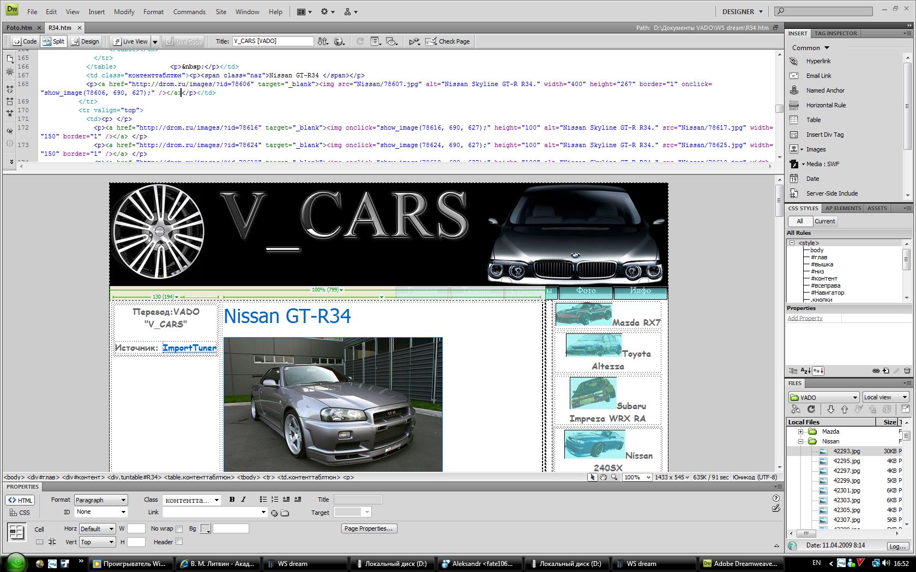Refresh the Files panel list

(x=811, y=409)
